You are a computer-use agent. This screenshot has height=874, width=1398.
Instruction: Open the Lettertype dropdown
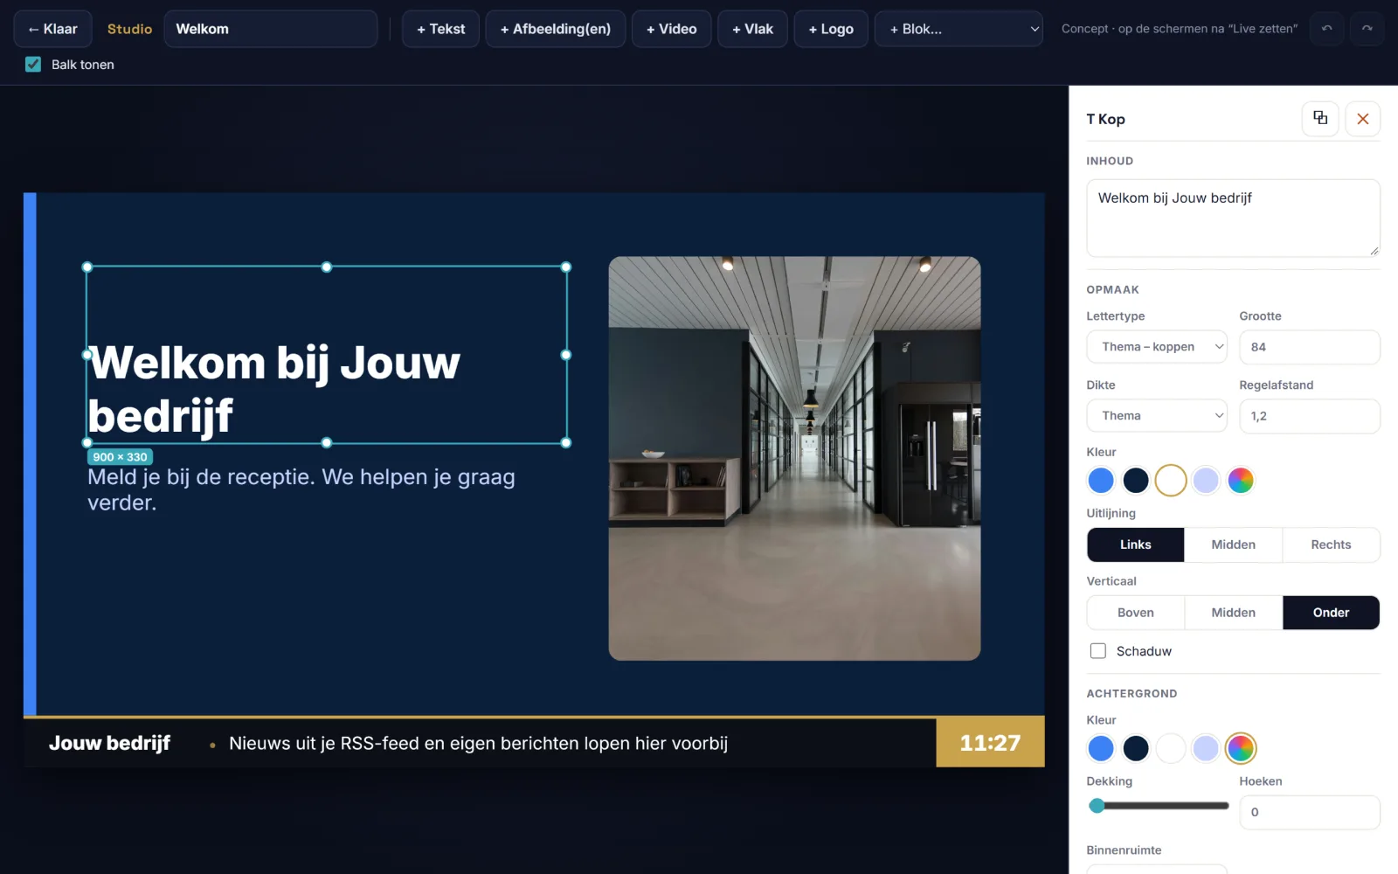pyautogui.click(x=1157, y=347)
